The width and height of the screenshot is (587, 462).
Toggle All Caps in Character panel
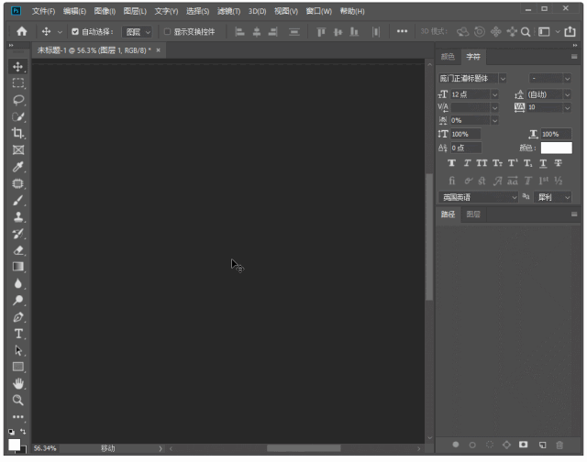point(482,163)
